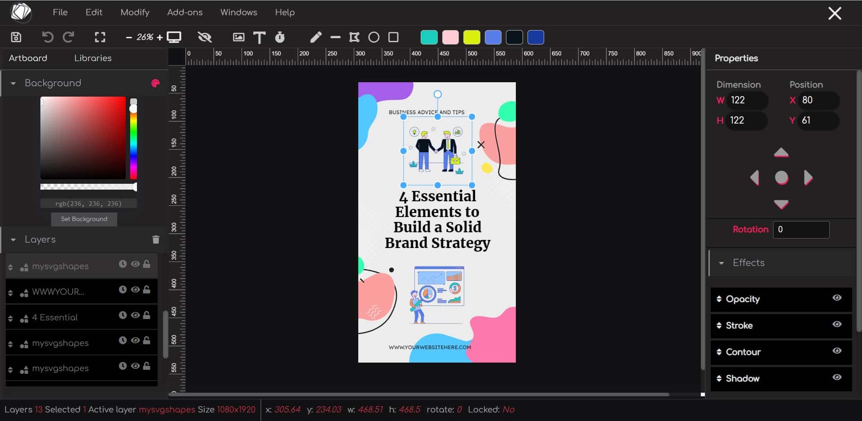
Task: Toggle fullscreen view icon
Action: click(100, 37)
